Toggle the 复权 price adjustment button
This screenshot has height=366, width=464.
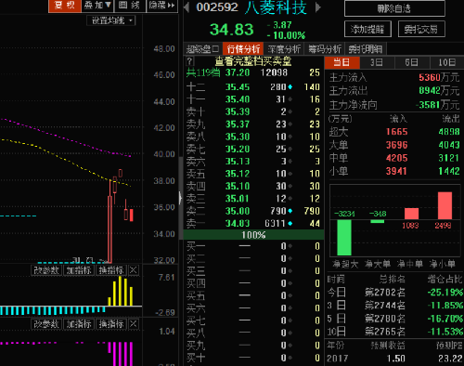coord(65,6)
